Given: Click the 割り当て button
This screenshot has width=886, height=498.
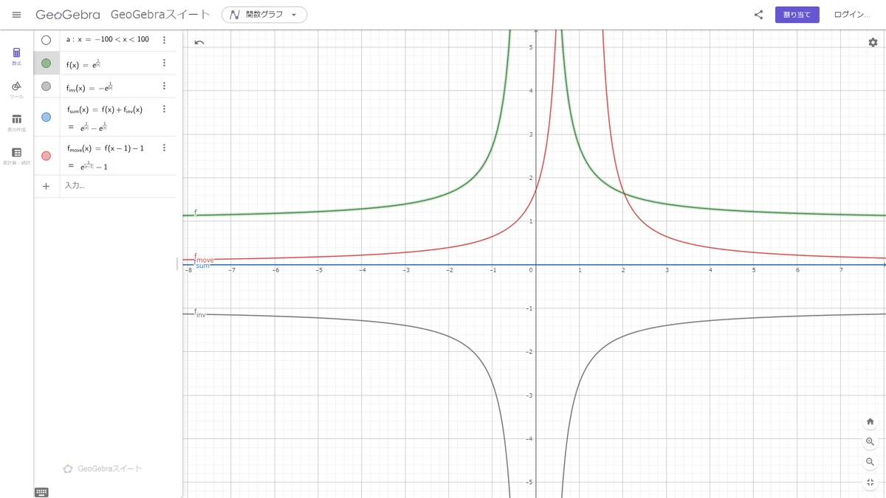Looking at the screenshot, I should point(797,15).
